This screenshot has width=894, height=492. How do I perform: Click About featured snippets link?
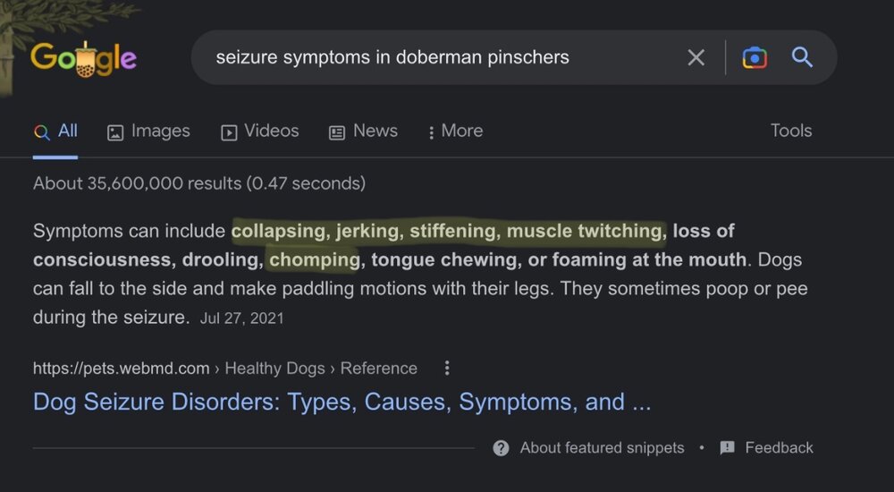pos(602,448)
